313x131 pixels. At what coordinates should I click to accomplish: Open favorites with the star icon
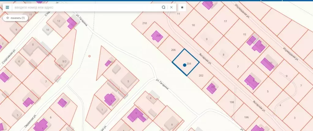[182, 7]
